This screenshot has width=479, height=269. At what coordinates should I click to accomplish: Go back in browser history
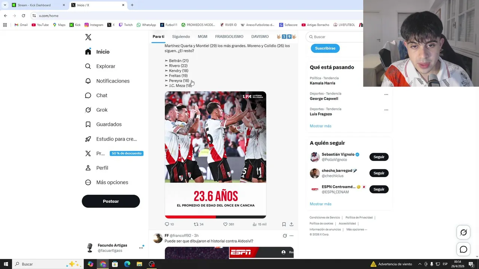(5, 16)
